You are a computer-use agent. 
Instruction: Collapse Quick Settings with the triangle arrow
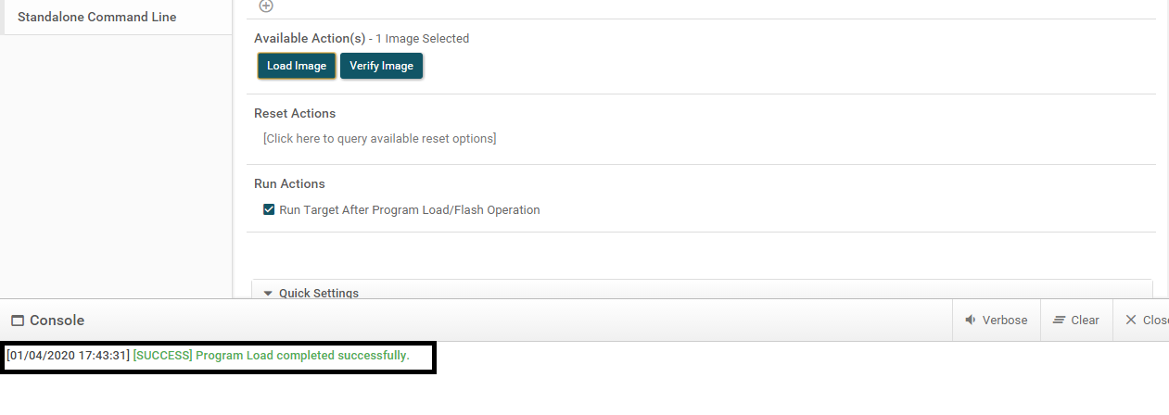[x=268, y=294]
